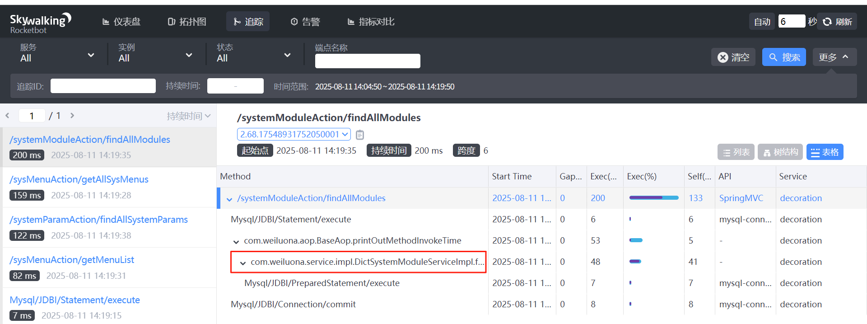Open the 指标对比 metric comparison tab

point(371,22)
